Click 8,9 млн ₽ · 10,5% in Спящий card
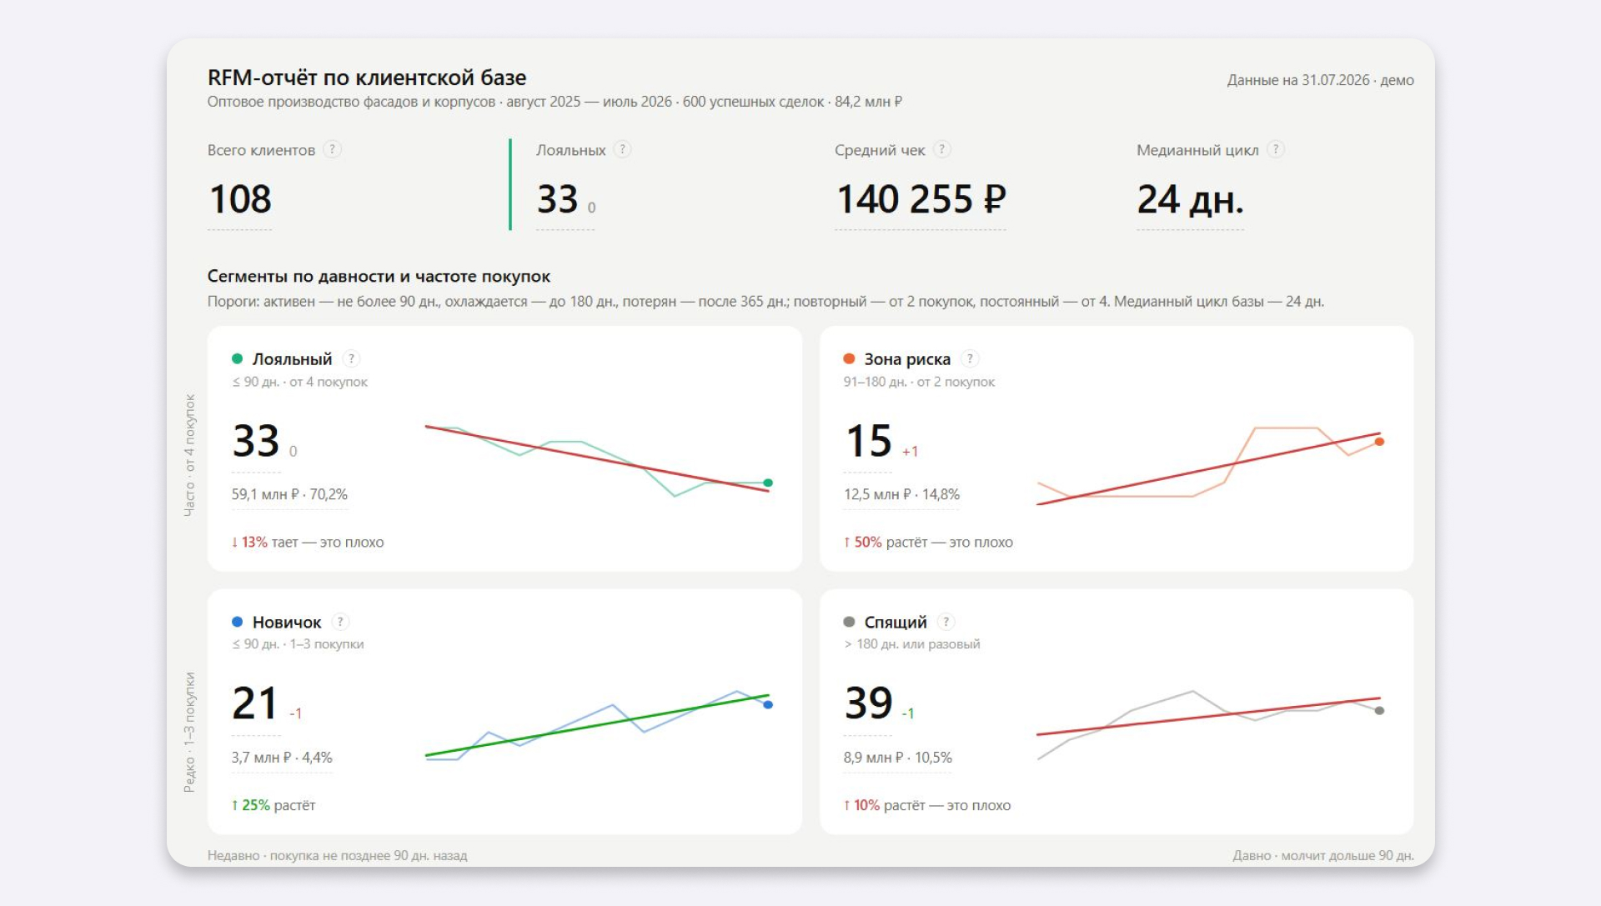Image resolution: width=1601 pixels, height=906 pixels. tap(897, 758)
